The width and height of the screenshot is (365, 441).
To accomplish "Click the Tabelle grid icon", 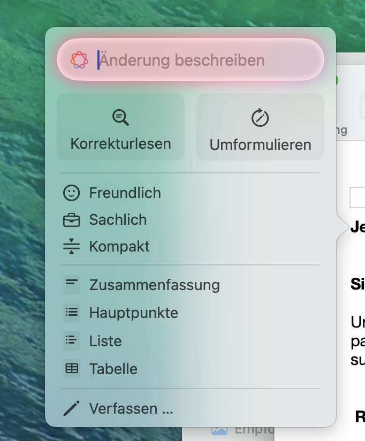I will pos(72,369).
